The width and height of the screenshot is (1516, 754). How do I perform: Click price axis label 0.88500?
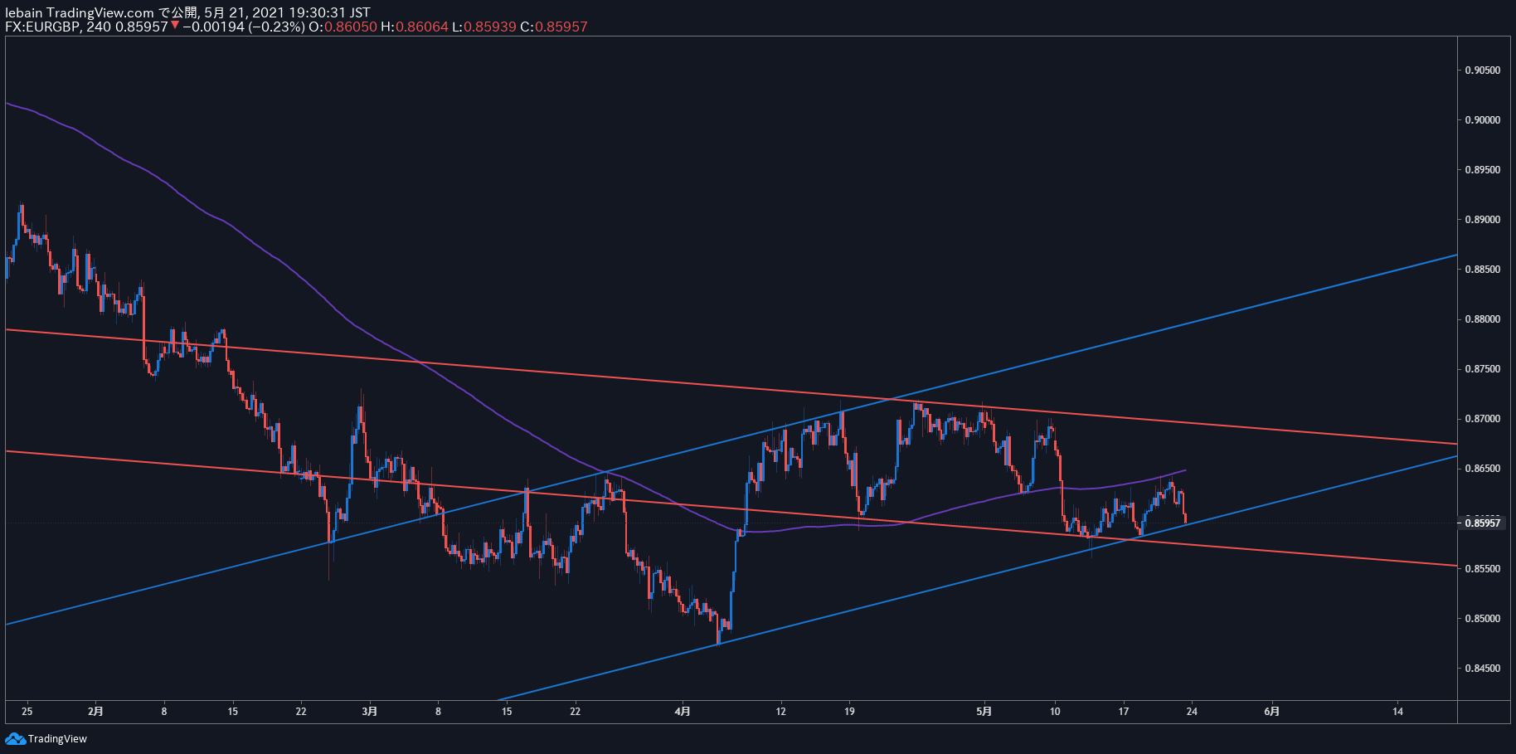click(1482, 270)
